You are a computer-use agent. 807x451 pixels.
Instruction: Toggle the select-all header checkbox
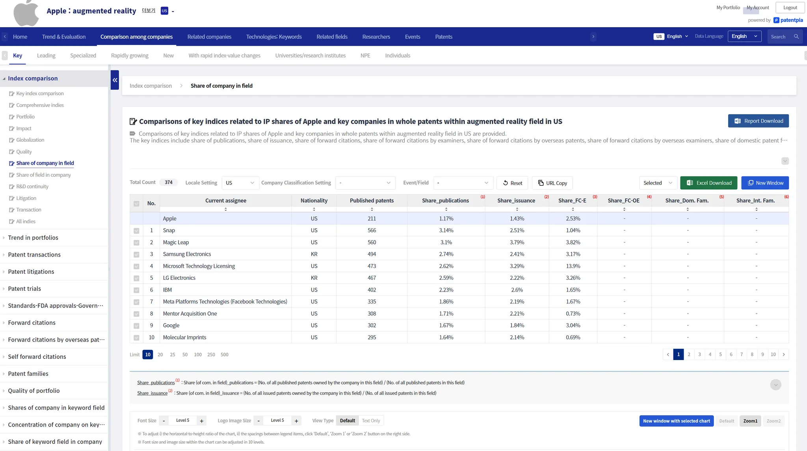tap(136, 203)
